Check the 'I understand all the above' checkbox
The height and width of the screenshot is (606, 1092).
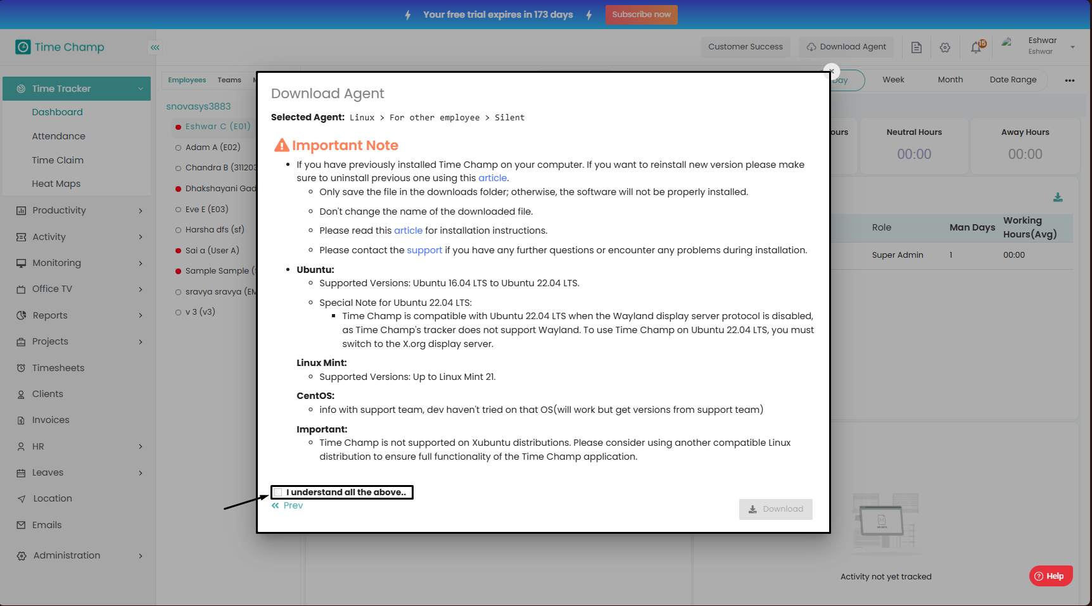pyautogui.click(x=278, y=492)
